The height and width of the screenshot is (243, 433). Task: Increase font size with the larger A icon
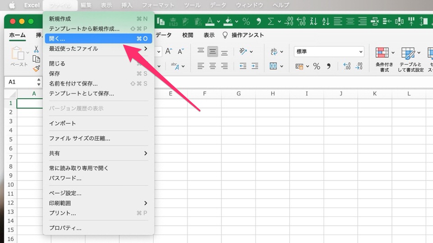click(168, 51)
